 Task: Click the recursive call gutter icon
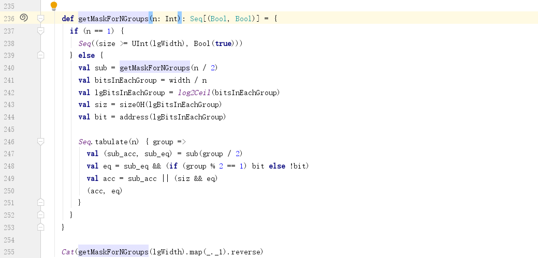pyautogui.click(x=23, y=18)
